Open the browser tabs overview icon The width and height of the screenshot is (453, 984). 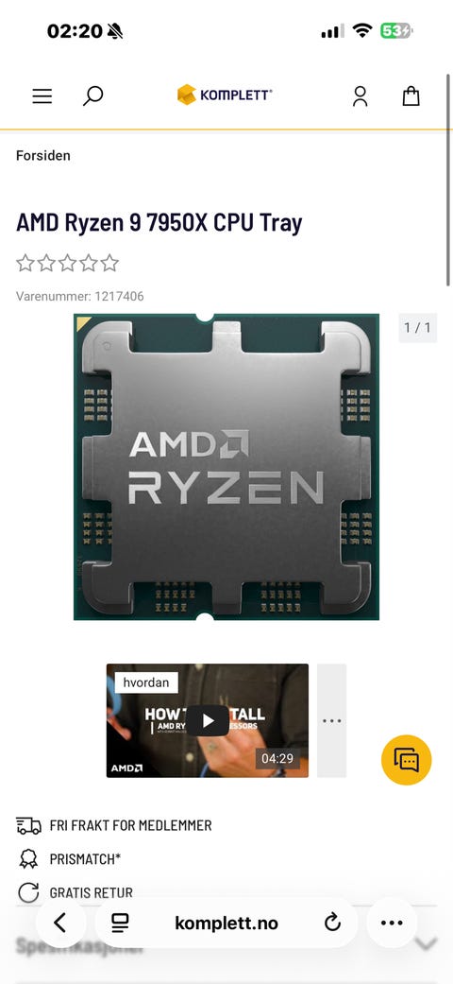pos(119,923)
